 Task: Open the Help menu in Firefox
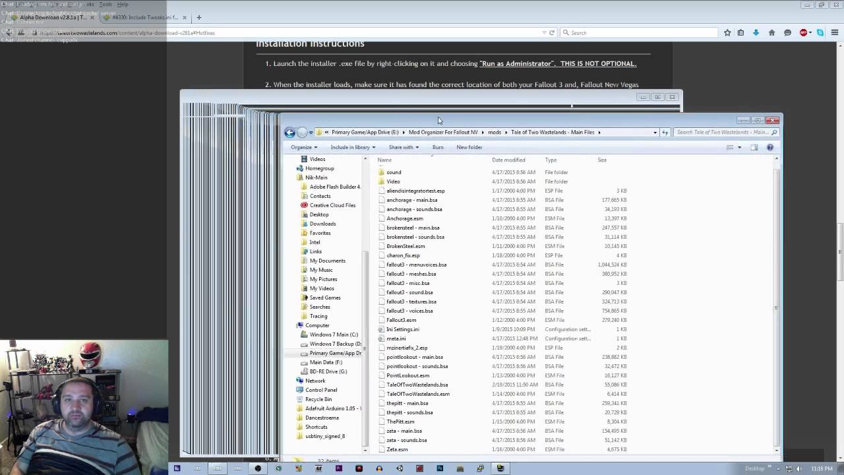(123, 4)
